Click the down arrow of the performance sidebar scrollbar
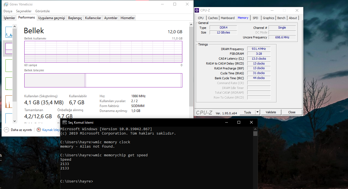 15,121
